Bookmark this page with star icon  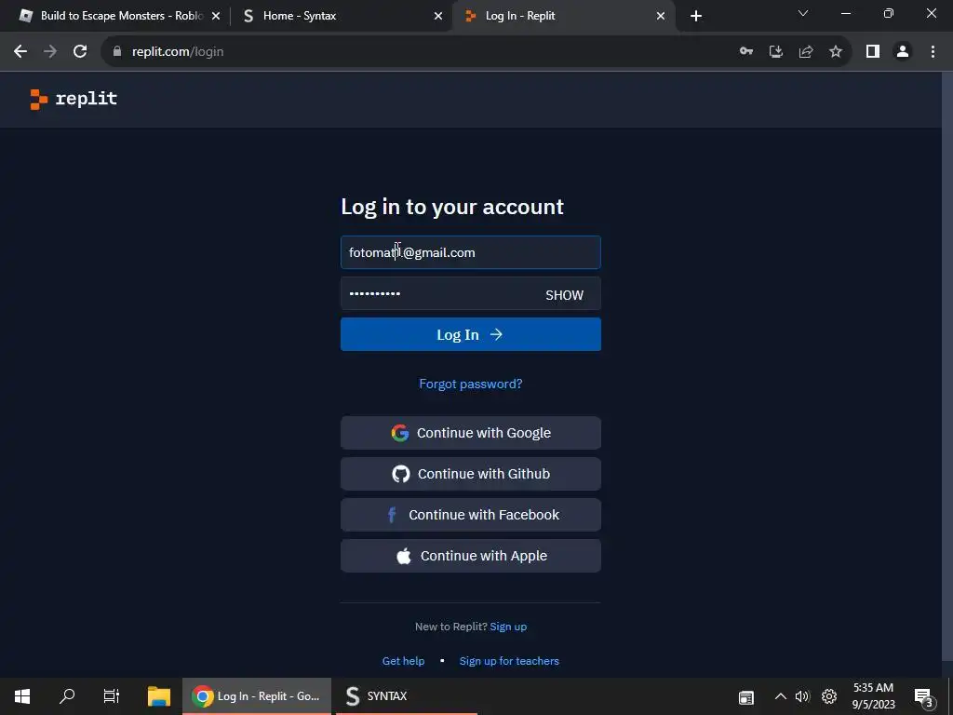pyautogui.click(x=836, y=52)
